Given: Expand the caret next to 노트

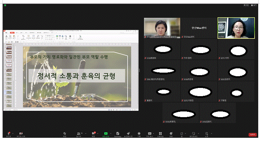Looking at the screenshot, I should click(x=212, y=134).
